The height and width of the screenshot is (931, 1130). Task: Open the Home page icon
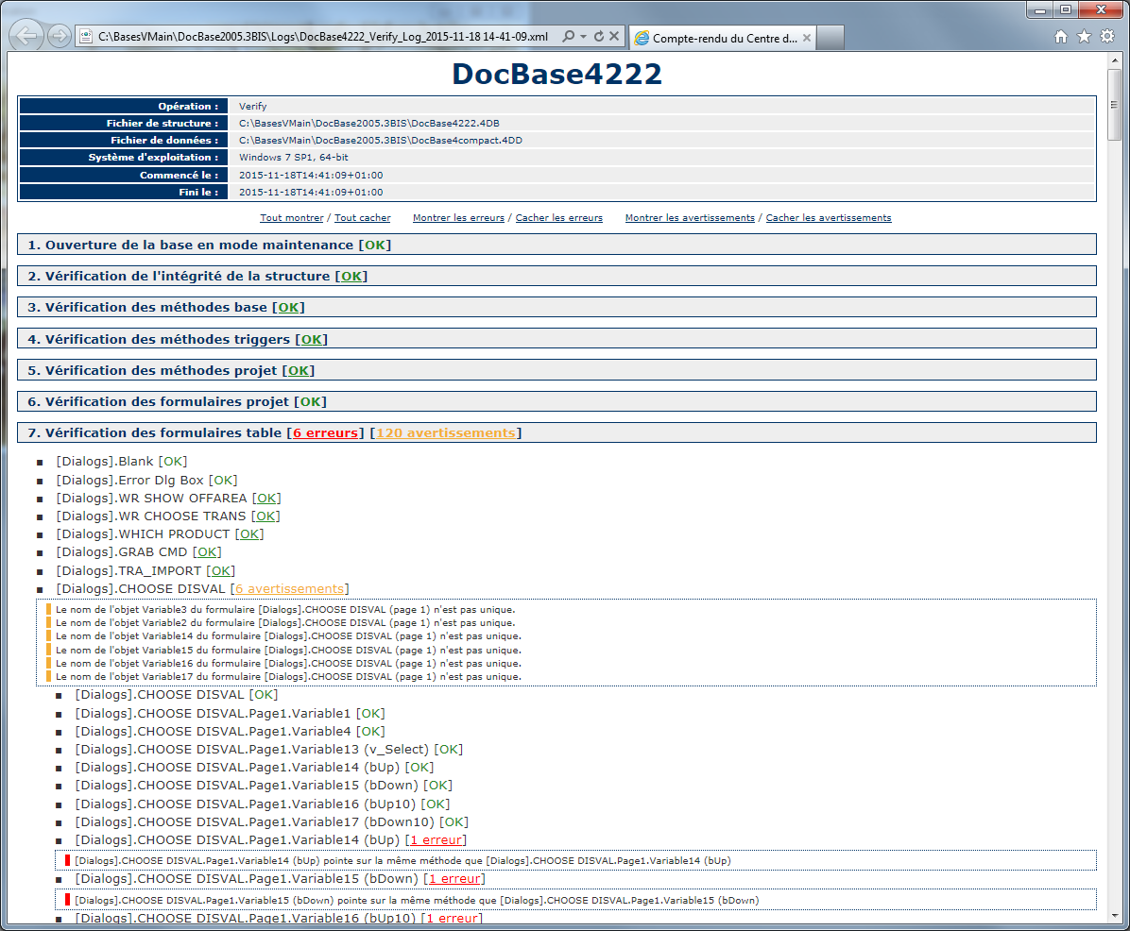pyautogui.click(x=1061, y=36)
